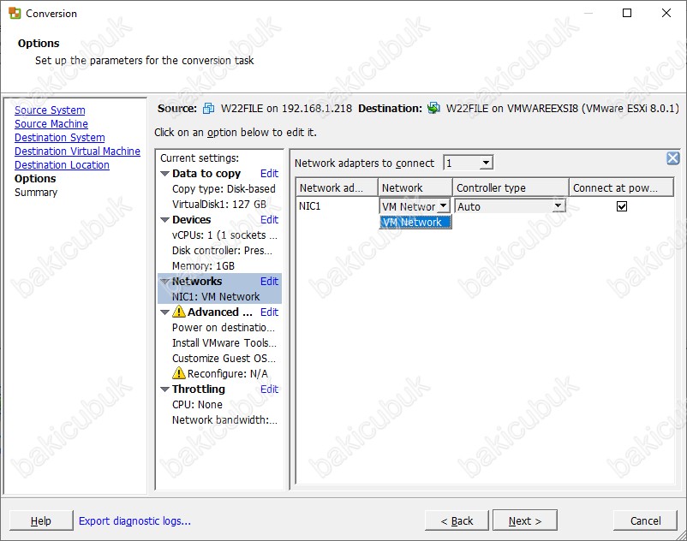Go to the Source Machine step
Screen dimensions: 687x541
click(x=51, y=123)
